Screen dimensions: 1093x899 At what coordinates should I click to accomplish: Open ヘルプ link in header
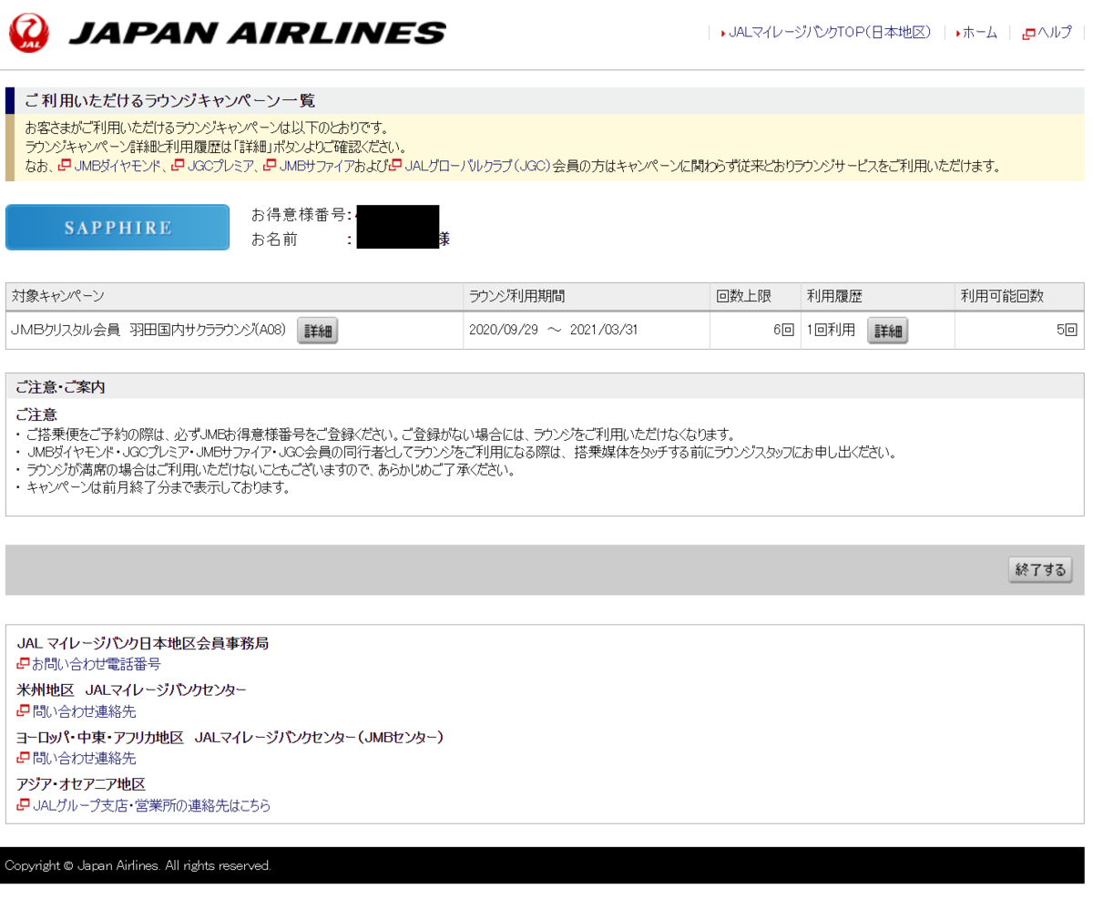(x=1055, y=33)
